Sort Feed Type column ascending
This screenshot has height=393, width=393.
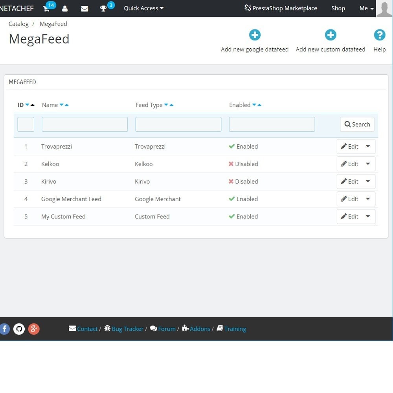171,105
